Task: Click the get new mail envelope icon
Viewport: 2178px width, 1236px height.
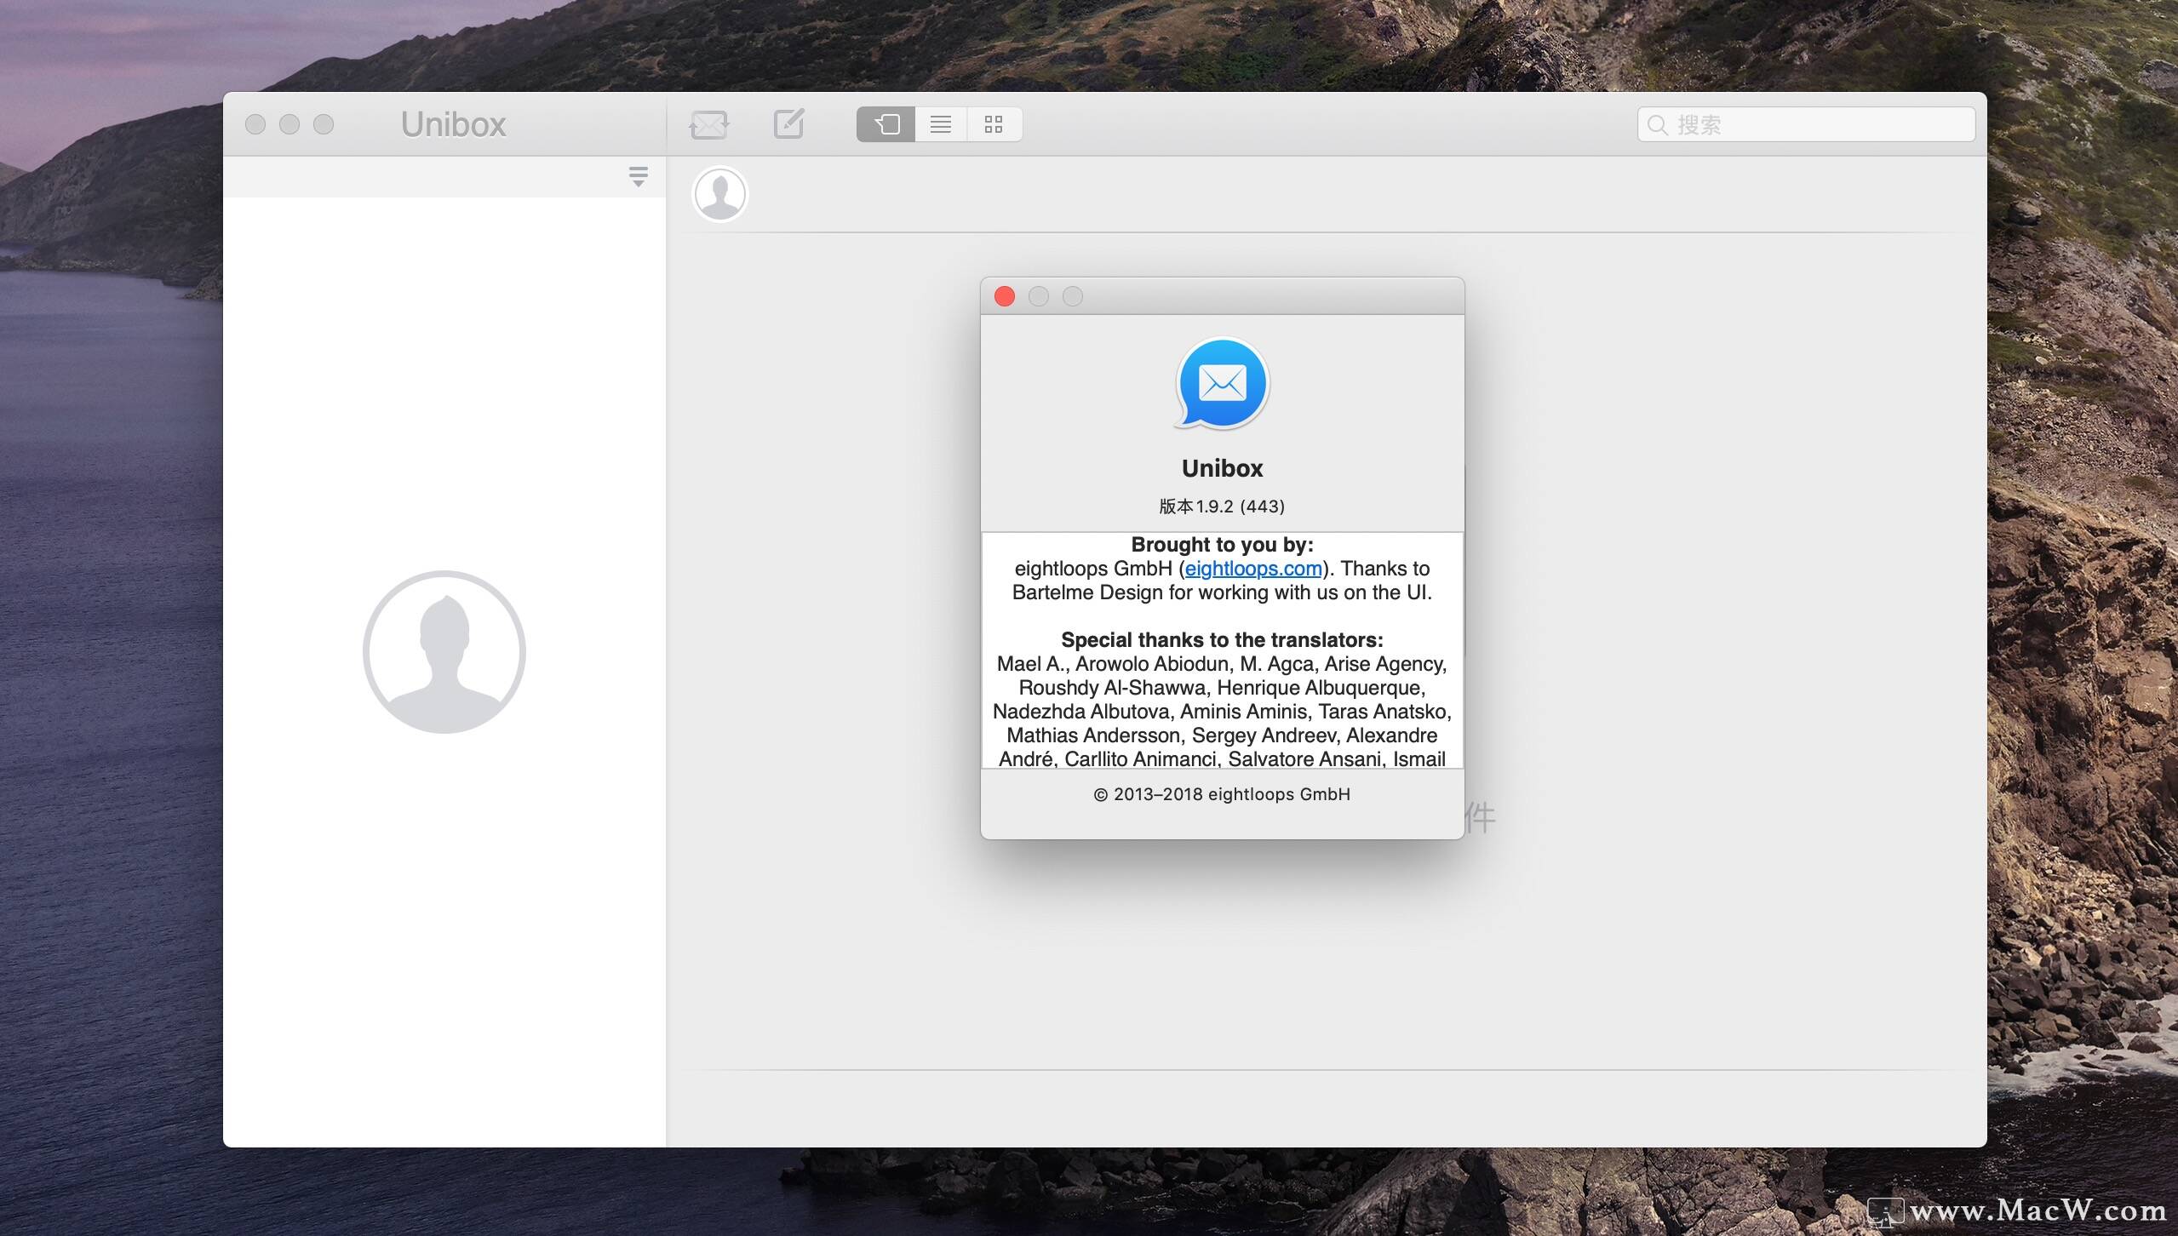Action: (708, 124)
